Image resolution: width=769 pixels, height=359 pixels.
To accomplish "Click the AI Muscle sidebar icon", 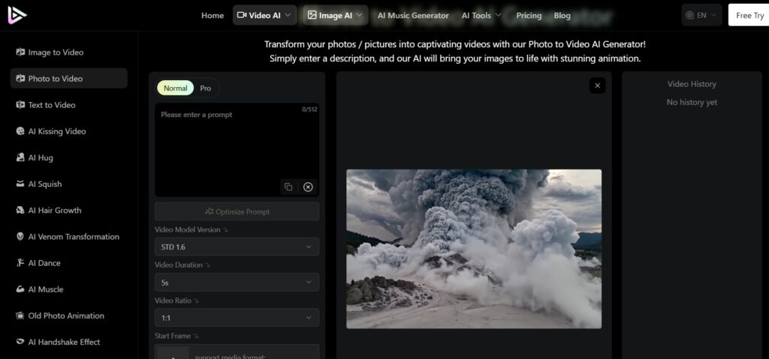I will pos(20,289).
